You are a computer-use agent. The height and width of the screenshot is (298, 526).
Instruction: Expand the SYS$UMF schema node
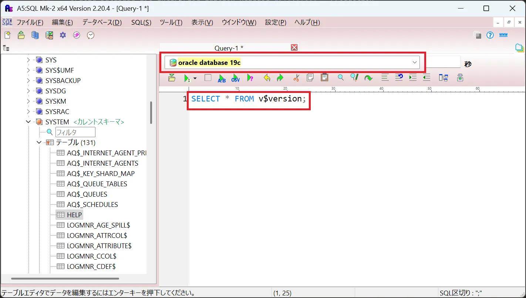(x=28, y=70)
